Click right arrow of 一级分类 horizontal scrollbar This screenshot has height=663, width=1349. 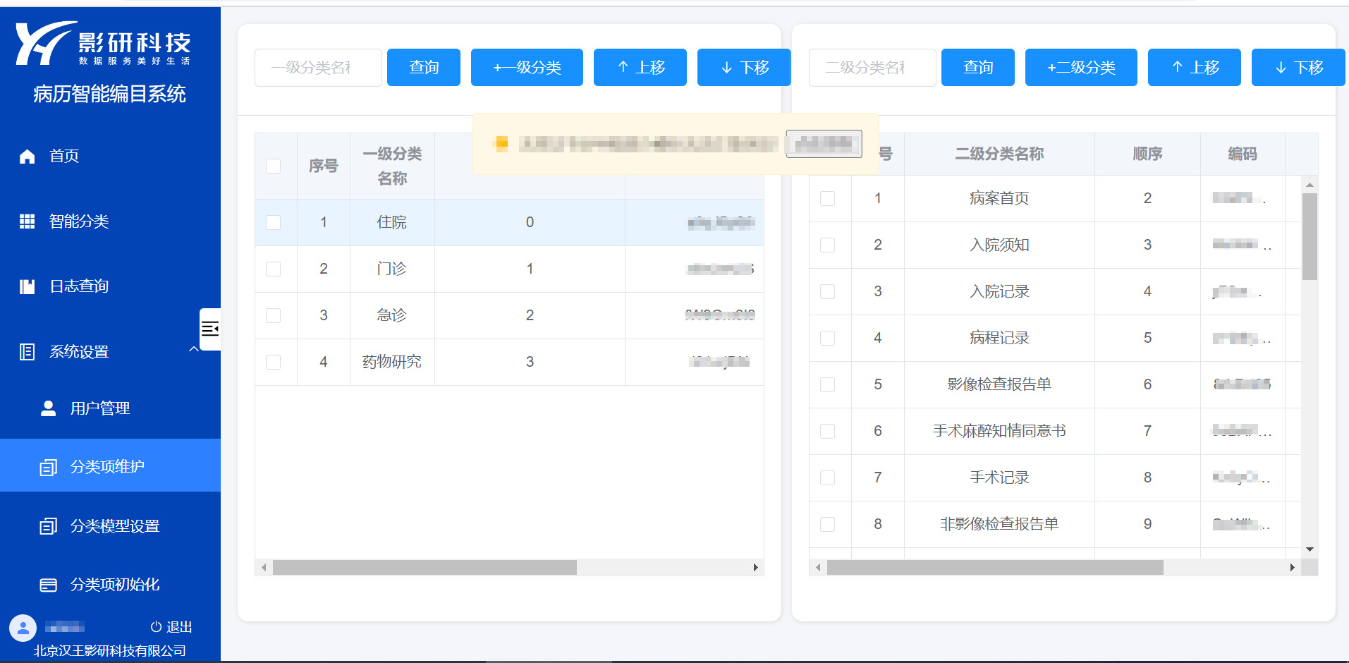click(x=756, y=568)
